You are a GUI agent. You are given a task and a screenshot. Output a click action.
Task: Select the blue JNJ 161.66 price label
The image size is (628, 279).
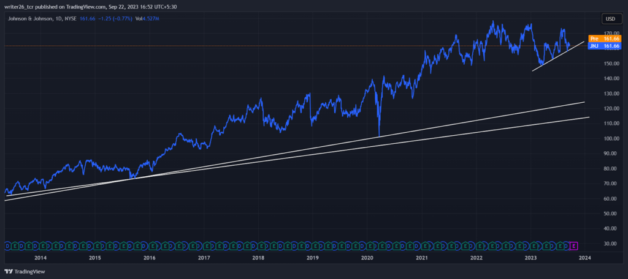click(x=604, y=46)
